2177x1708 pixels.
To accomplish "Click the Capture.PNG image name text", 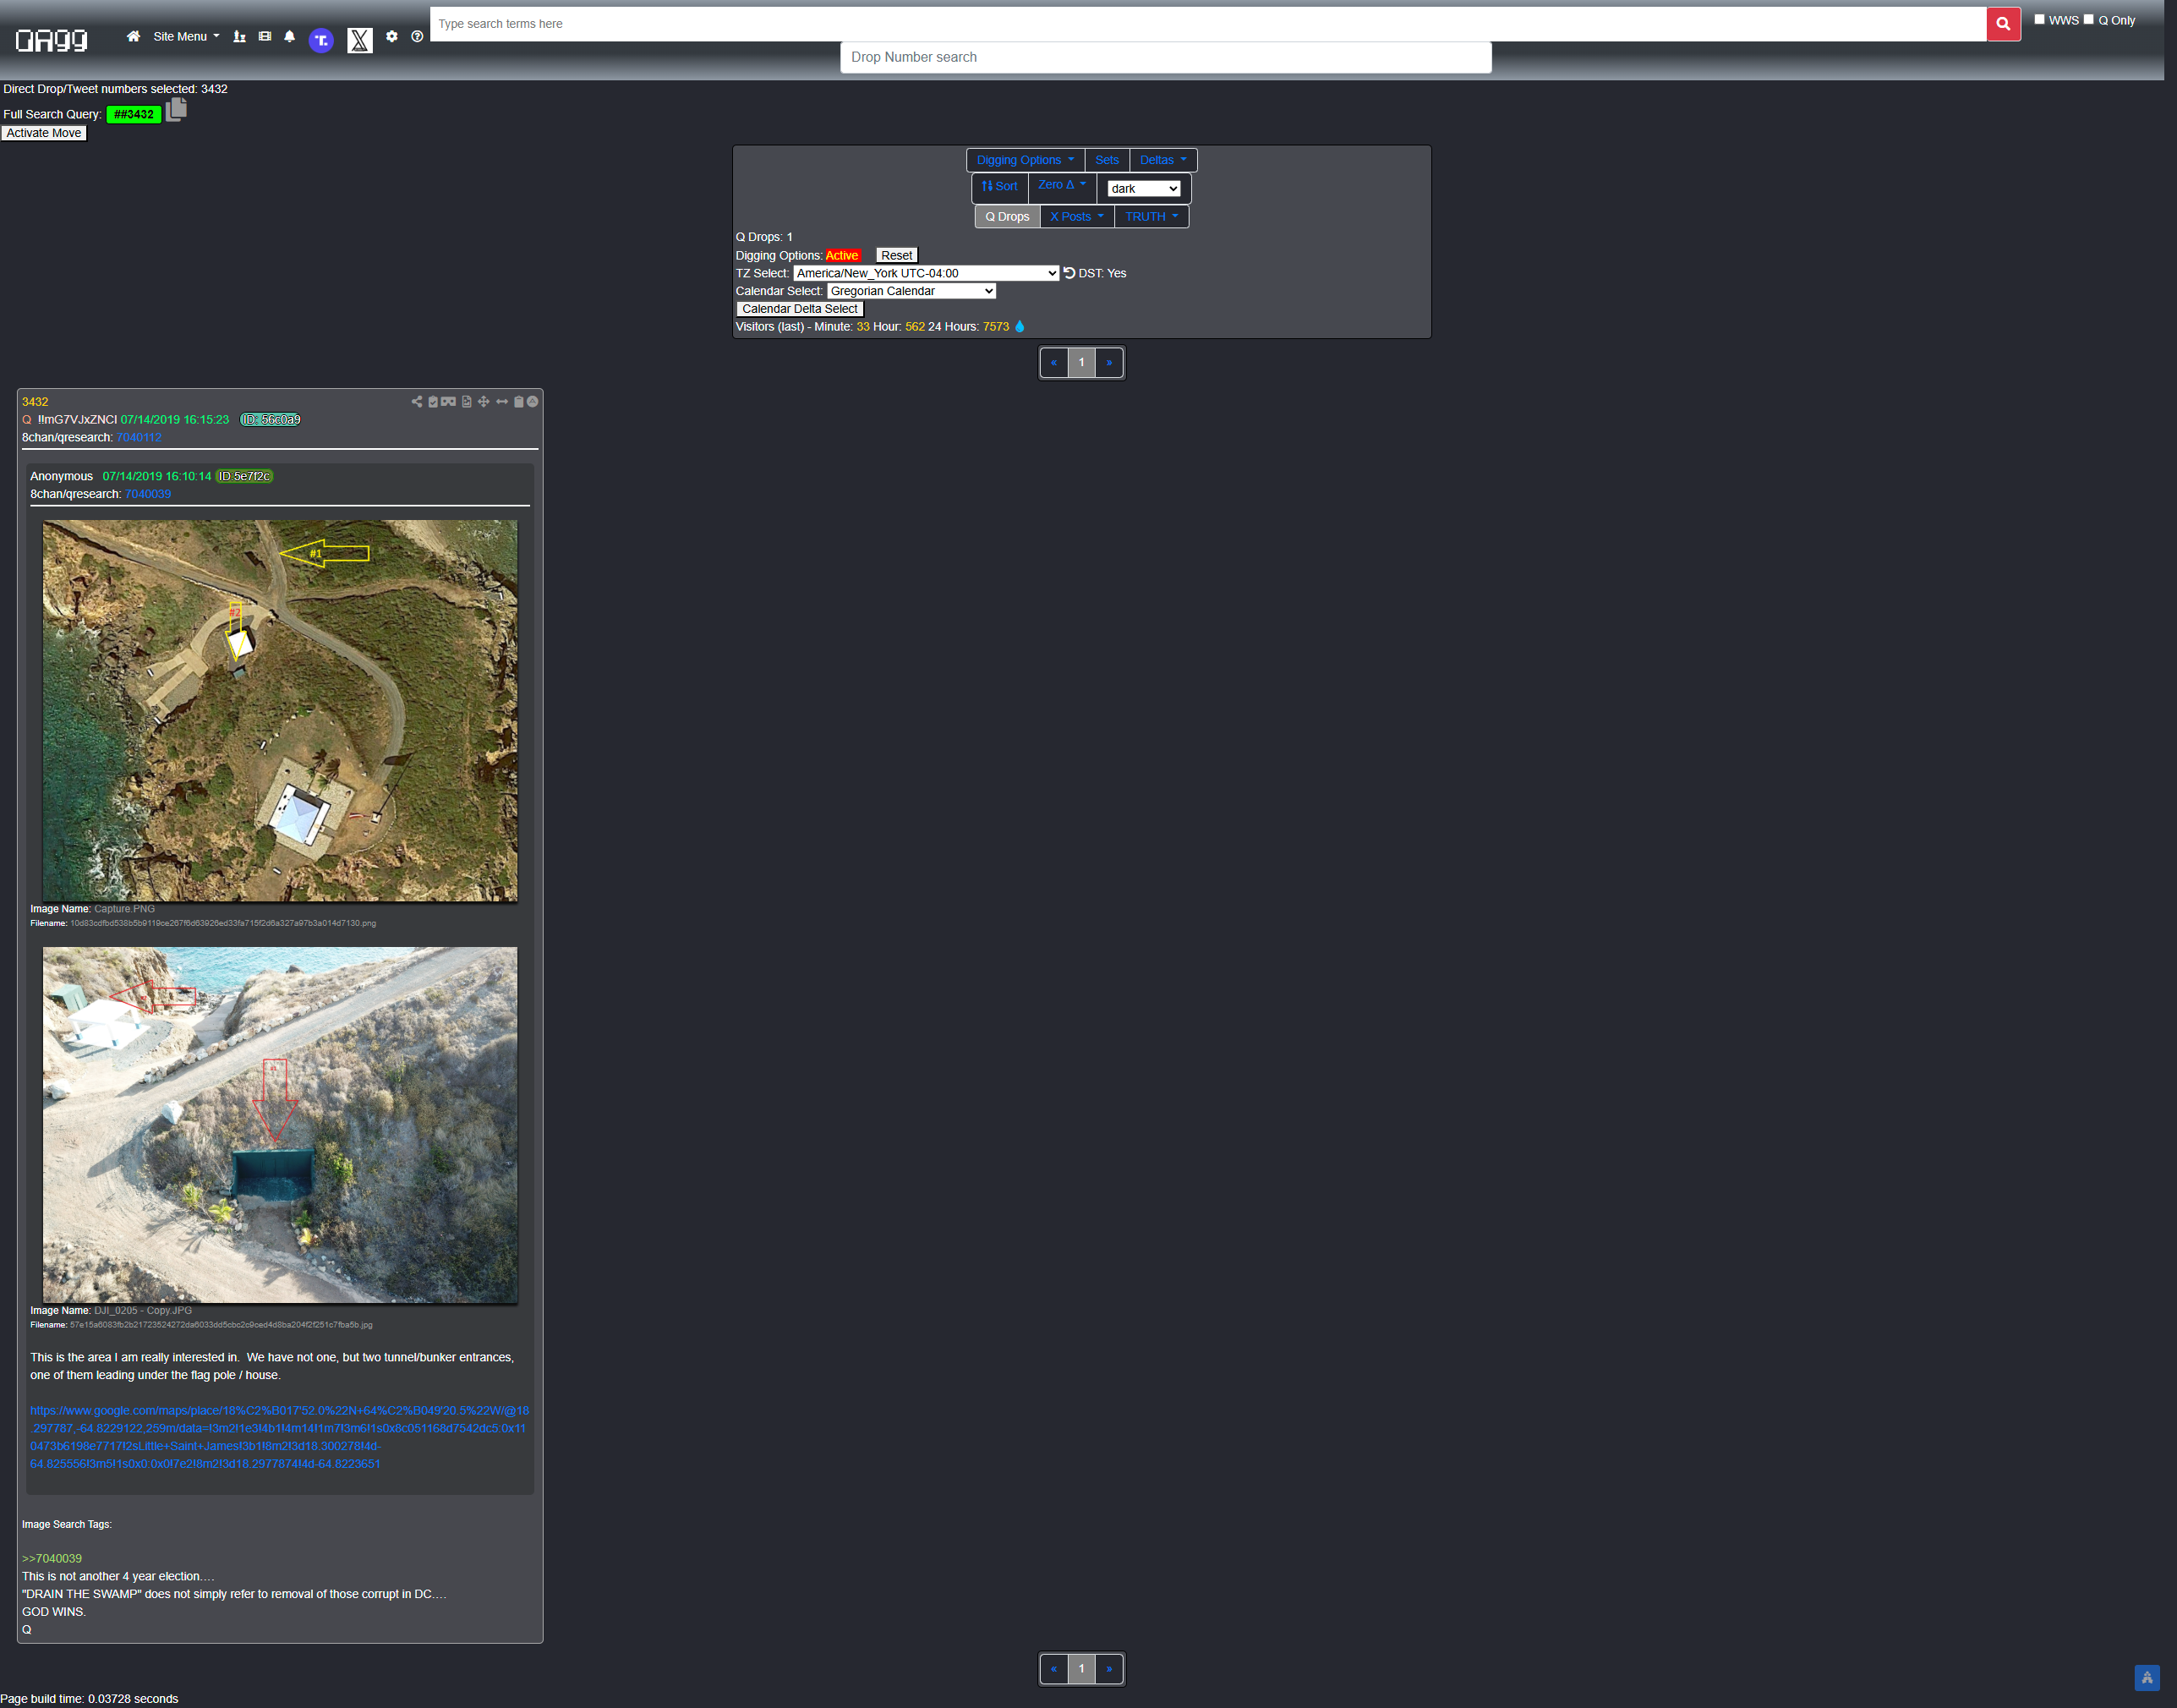I will coord(125,909).
